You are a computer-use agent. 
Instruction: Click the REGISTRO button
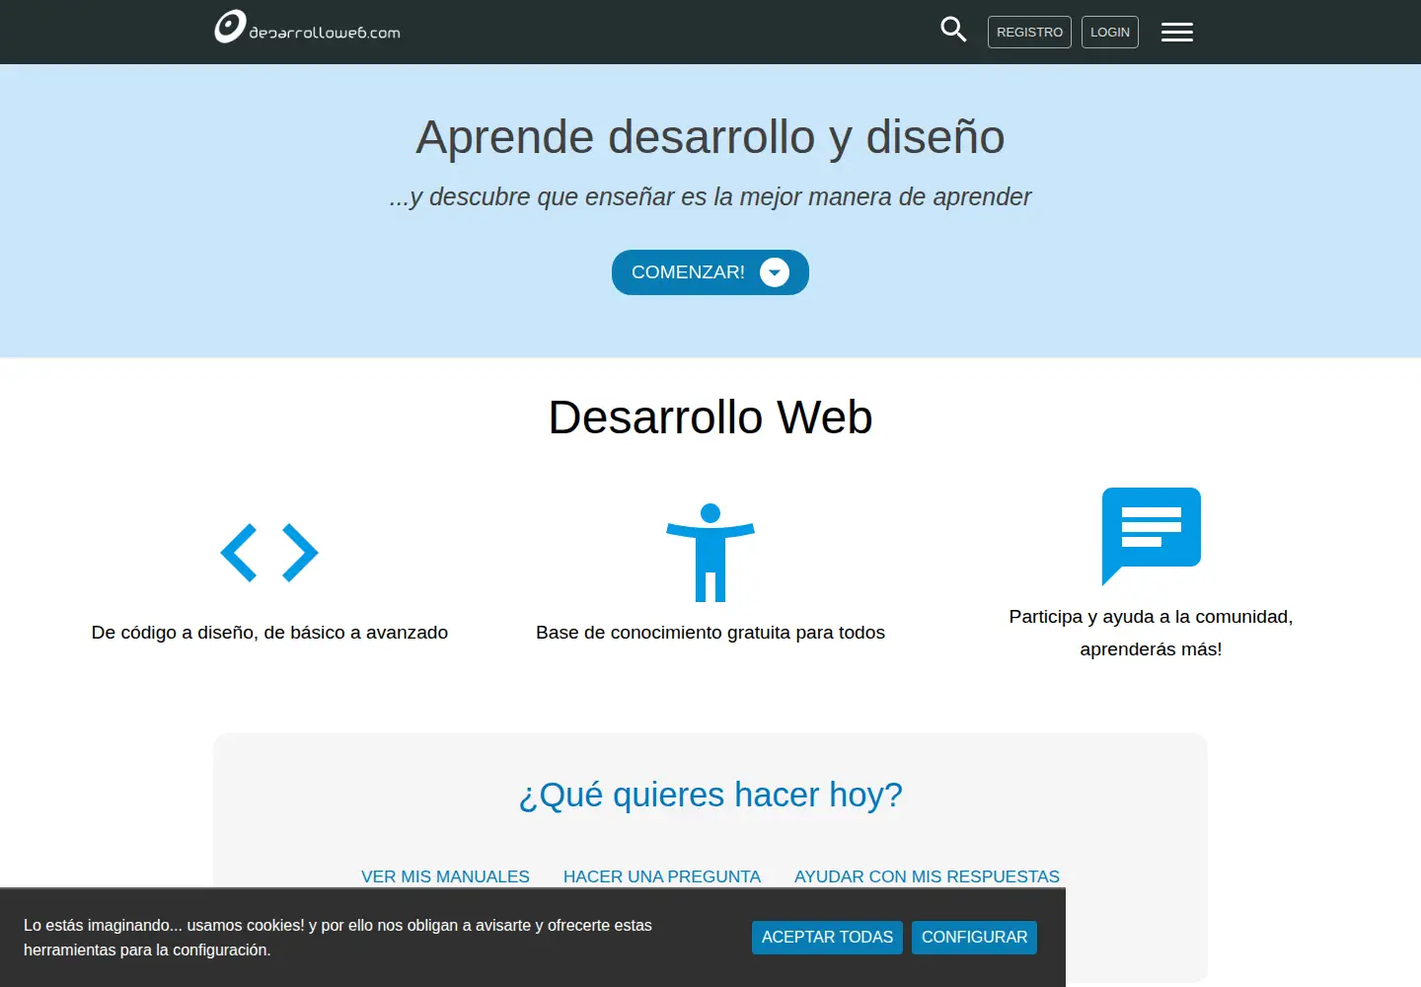point(1029,33)
